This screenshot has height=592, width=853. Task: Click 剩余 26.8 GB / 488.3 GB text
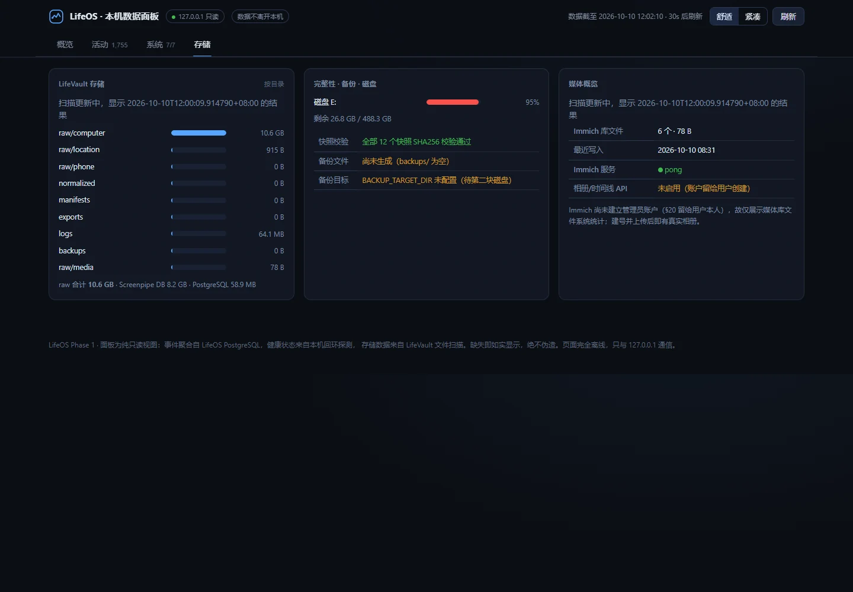352,119
